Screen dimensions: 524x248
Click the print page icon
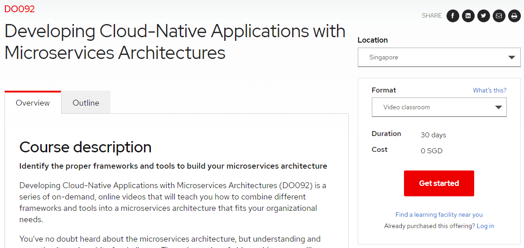click(514, 16)
